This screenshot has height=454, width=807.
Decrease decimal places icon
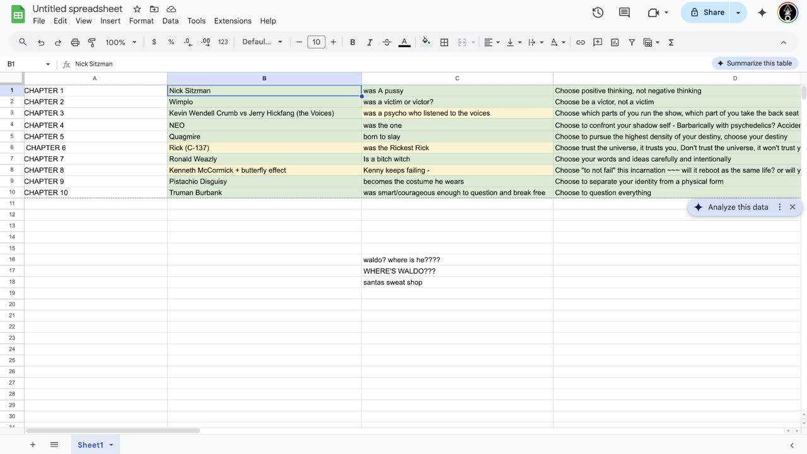(188, 42)
